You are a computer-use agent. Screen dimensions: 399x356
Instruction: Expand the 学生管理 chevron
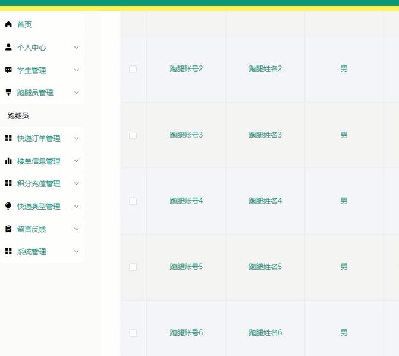coord(76,70)
